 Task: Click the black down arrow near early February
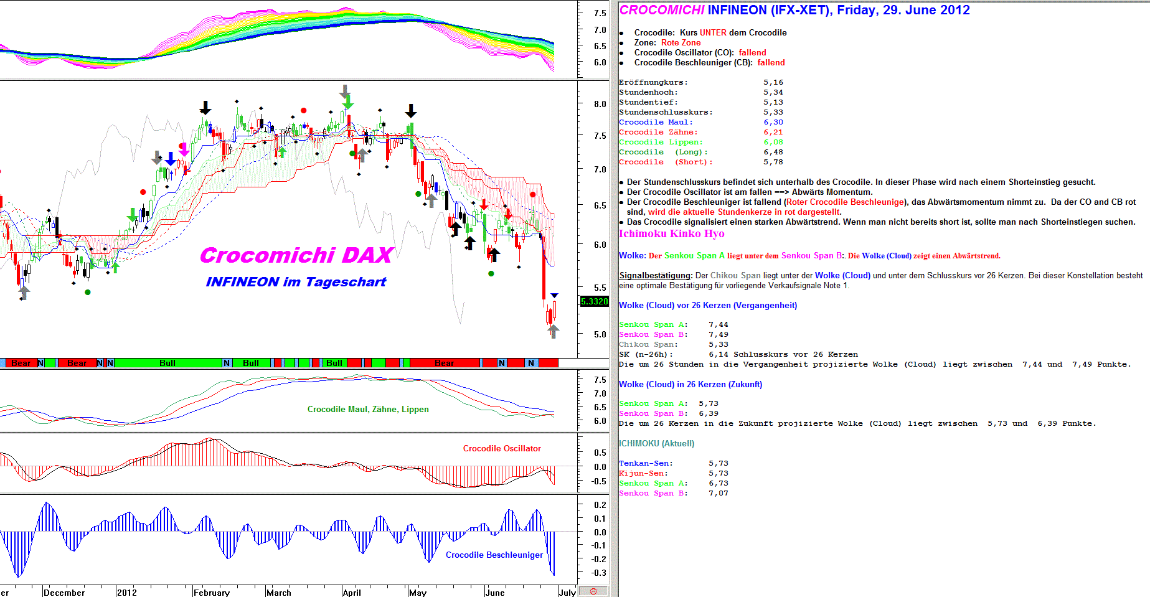pyautogui.click(x=205, y=108)
